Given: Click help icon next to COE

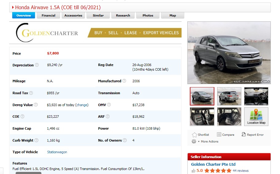Looking at the screenshot, I should [x=22, y=117].
